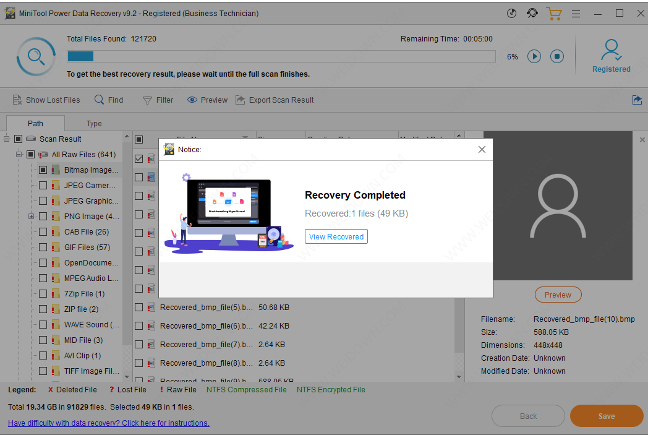648x435 pixels.
Task: Switch to the Type tab
Action: pos(94,123)
